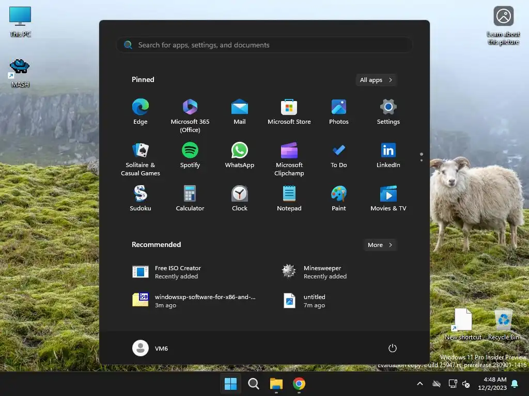Open taskbar Search
This screenshot has height=396, width=529.
click(253, 384)
